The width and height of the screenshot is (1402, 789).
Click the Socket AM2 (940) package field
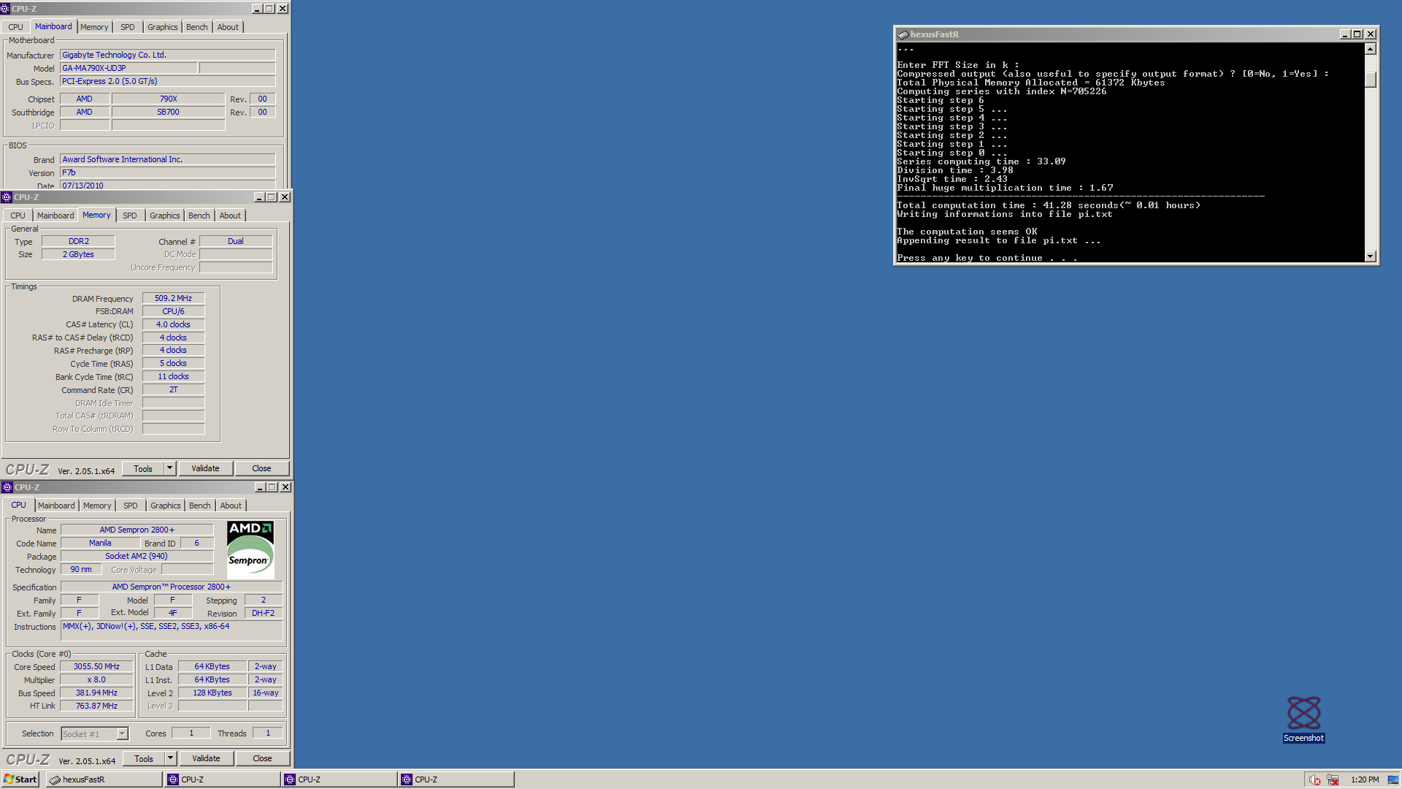(x=137, y=556)
